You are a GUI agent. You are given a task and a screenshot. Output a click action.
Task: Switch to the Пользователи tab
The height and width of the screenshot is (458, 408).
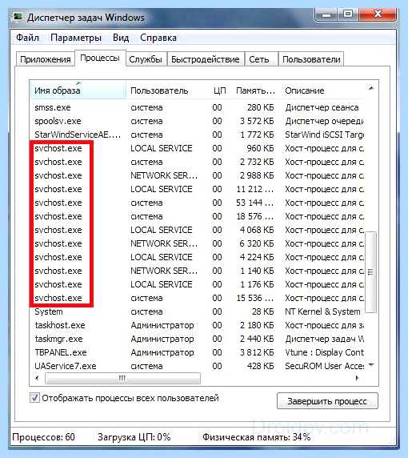(x=311, y=59)
